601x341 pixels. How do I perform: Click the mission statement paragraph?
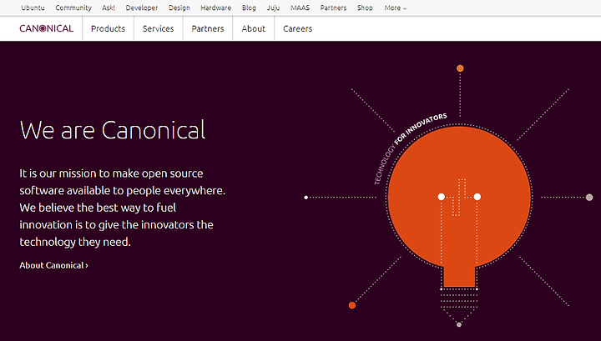tap(122, 208)
